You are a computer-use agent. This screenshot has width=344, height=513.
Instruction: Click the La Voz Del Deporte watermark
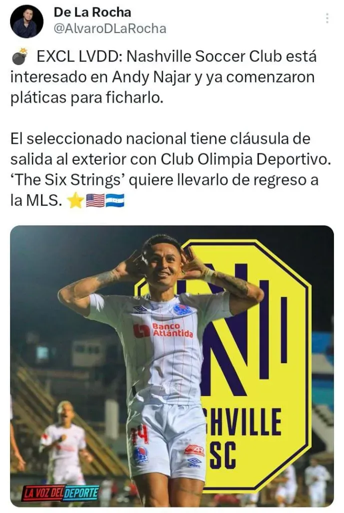[60, 493]
